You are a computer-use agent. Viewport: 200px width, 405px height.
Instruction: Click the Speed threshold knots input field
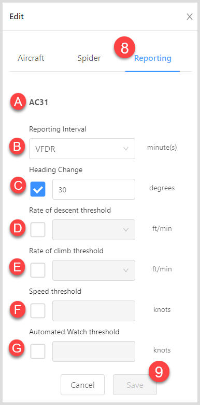94,311
